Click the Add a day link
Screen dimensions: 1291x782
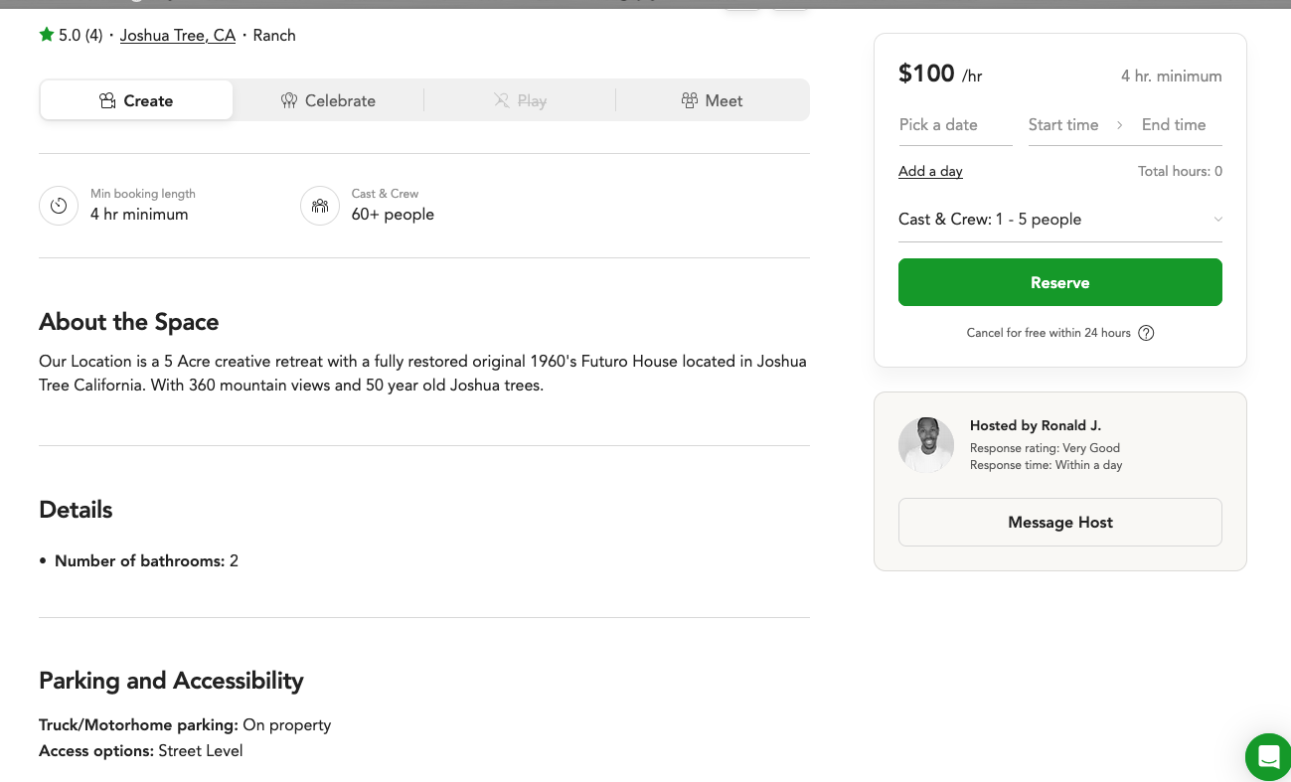pos(930,171)
